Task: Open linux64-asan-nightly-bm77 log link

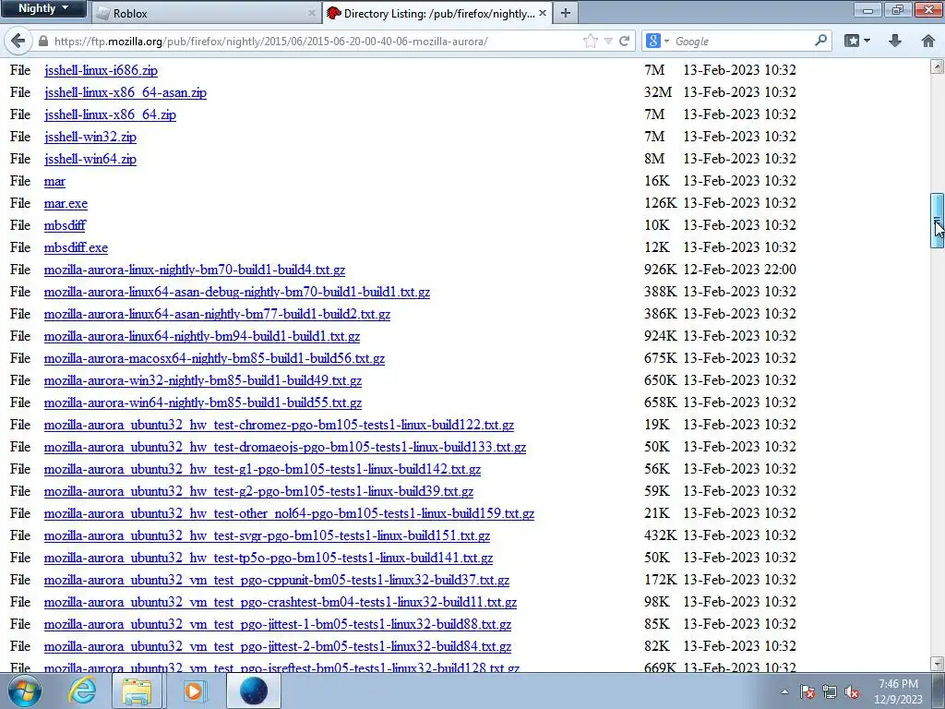Action: click(x=217, y=314)
